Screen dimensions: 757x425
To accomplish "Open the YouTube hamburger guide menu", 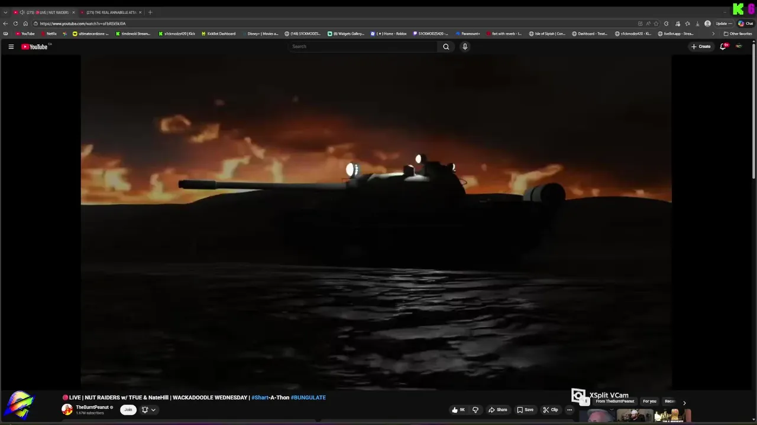I will (11, 47).
